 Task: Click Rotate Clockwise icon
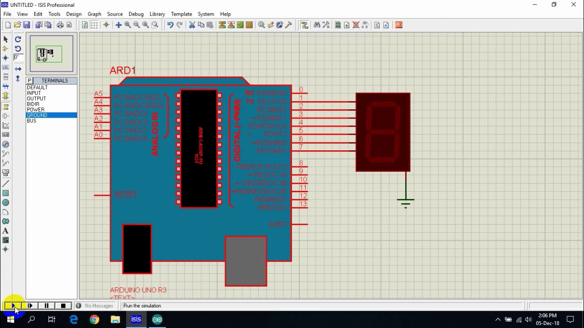pyautogui.click(x=18, y=39)
